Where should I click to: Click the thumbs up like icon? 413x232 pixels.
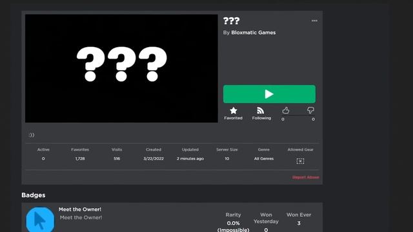click(286, 110)
